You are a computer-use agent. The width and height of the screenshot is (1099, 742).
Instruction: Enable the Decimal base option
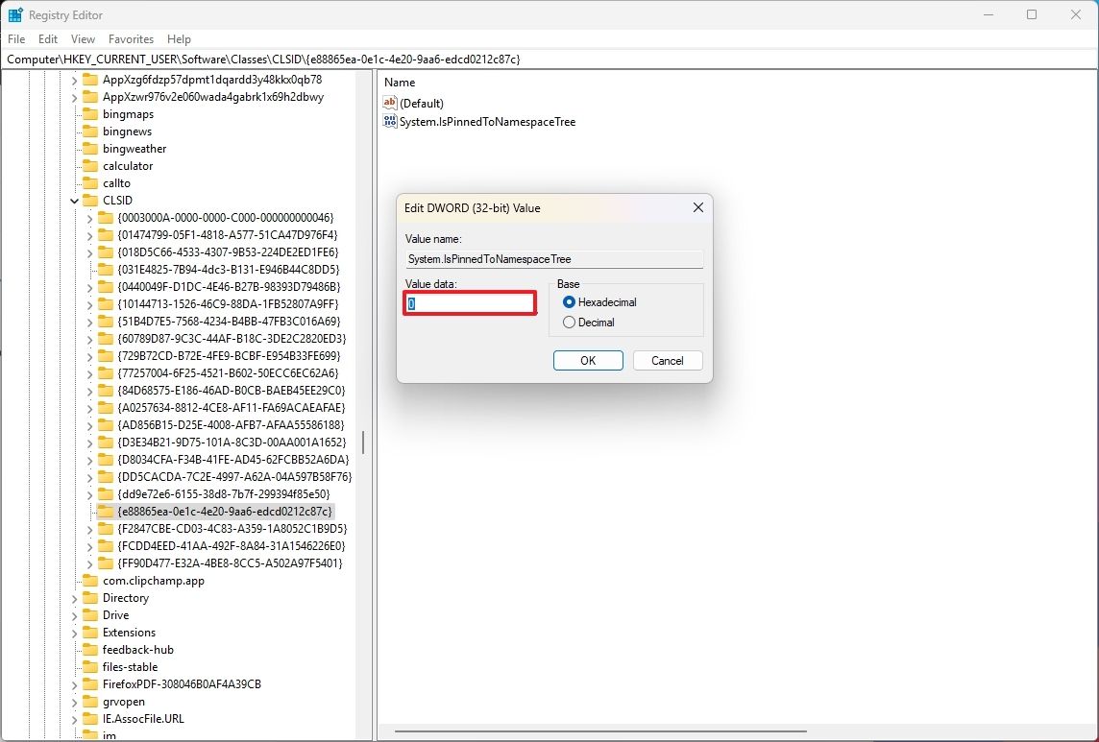click(x=569, y=322)
